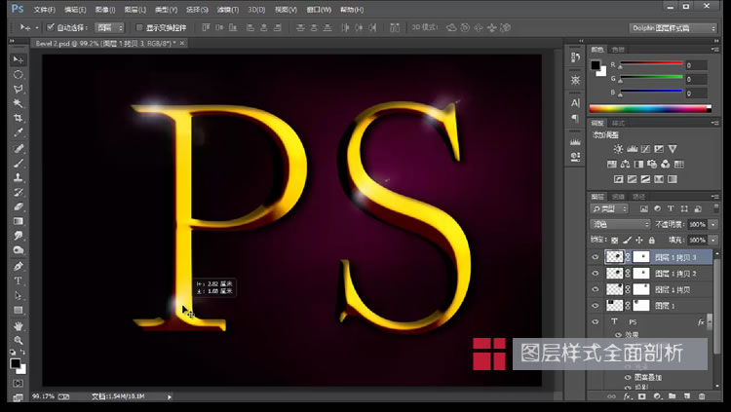
Task: Select the Eraser tool
Action: click(19, 206)
